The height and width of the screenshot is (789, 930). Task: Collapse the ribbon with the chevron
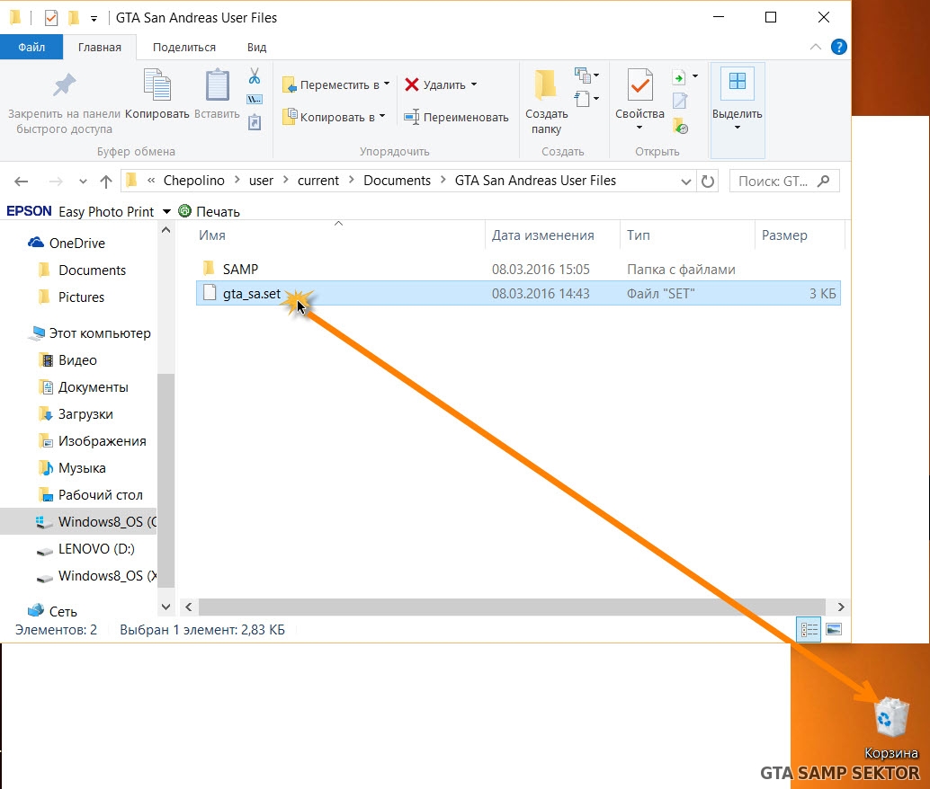816,47
